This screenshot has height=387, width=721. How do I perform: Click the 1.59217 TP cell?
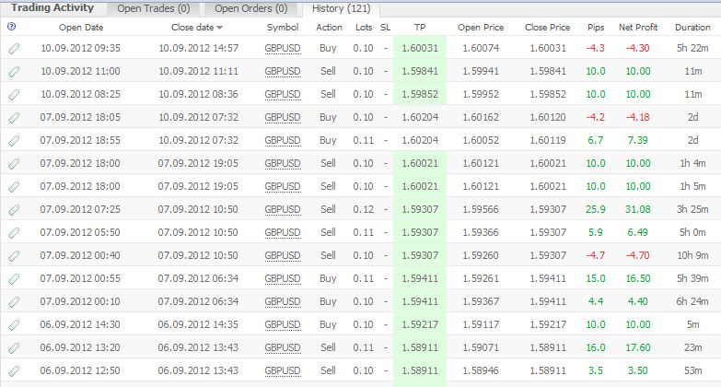420,324
